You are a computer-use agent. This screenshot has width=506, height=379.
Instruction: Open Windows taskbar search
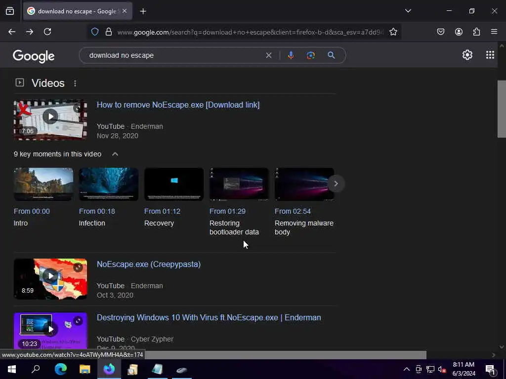click(36, 369)
